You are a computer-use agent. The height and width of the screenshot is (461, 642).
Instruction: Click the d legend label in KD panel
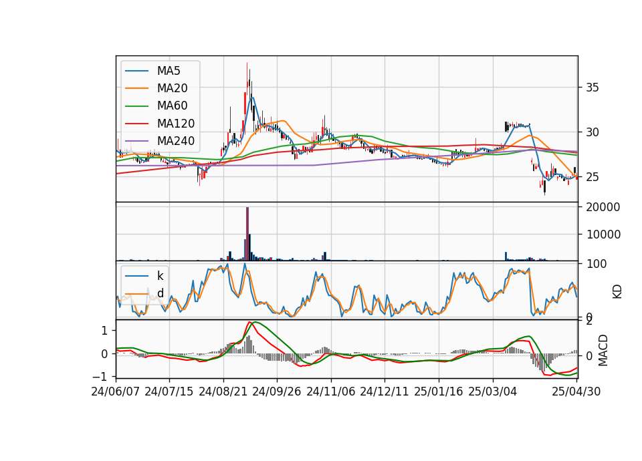pyautogui.click(x=160, y=293)
